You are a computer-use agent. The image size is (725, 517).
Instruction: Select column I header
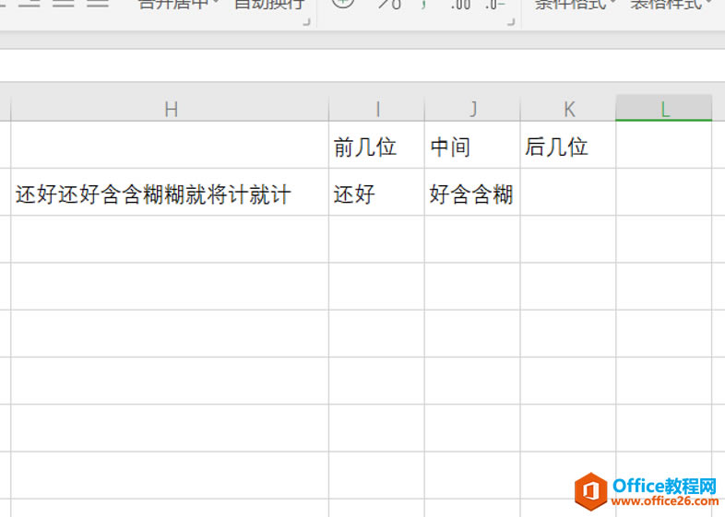pos(377,109)
